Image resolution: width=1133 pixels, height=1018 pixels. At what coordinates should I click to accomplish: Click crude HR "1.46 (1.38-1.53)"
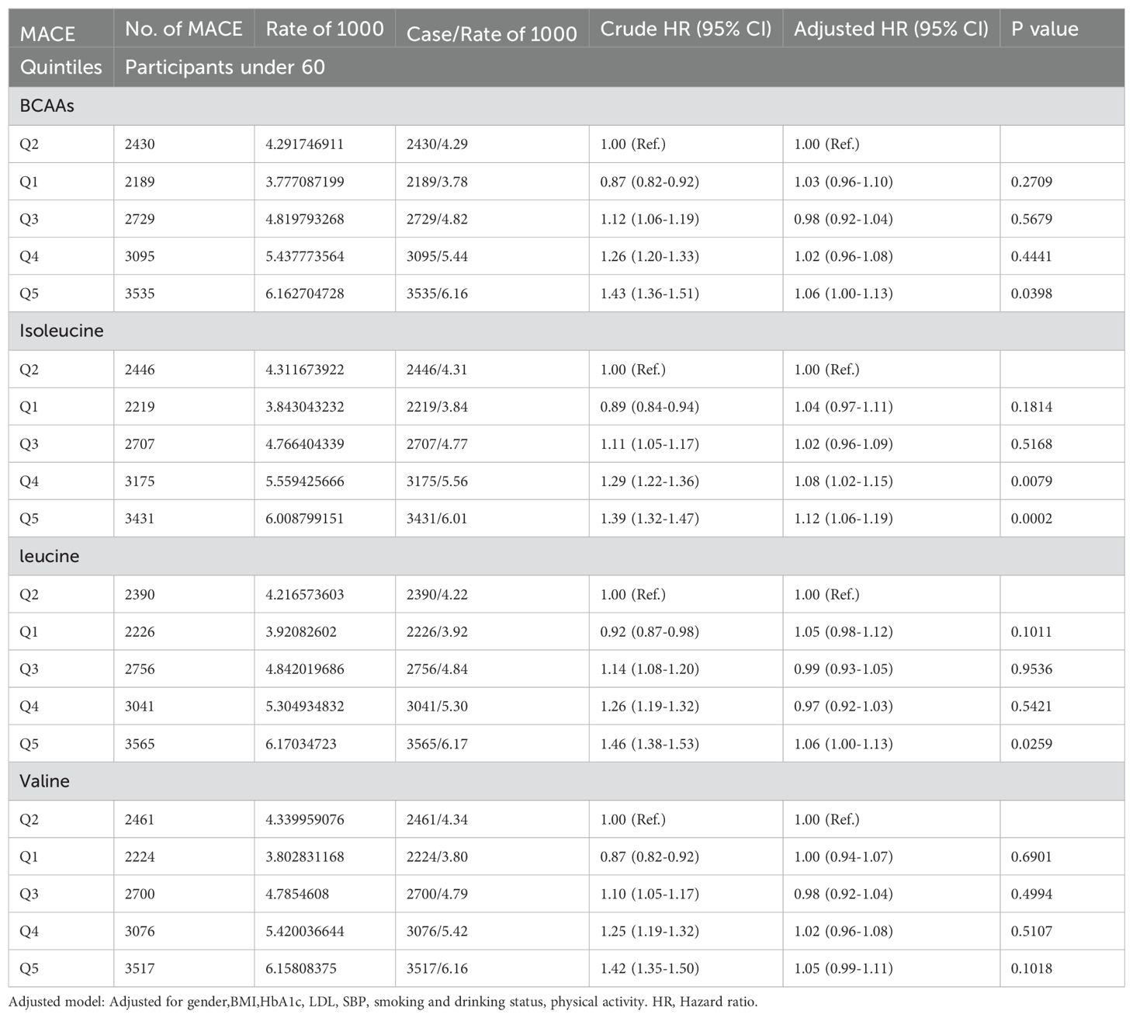coord(650,744)
